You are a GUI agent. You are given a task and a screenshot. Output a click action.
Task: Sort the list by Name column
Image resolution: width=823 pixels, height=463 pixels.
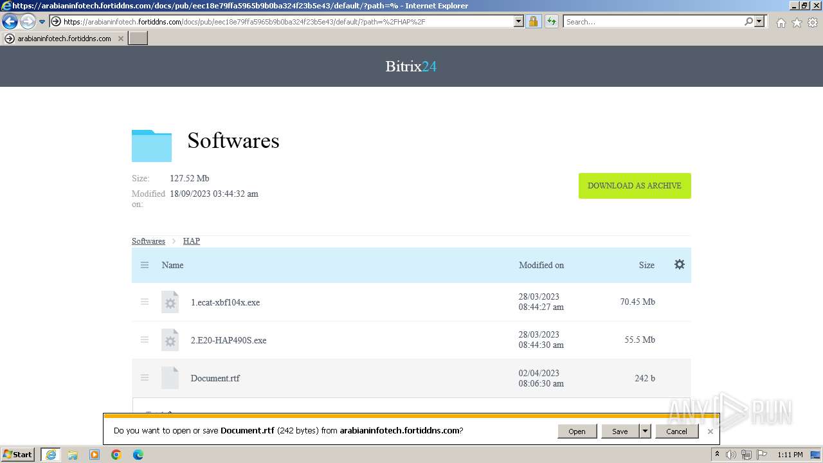tap(172, 265)
